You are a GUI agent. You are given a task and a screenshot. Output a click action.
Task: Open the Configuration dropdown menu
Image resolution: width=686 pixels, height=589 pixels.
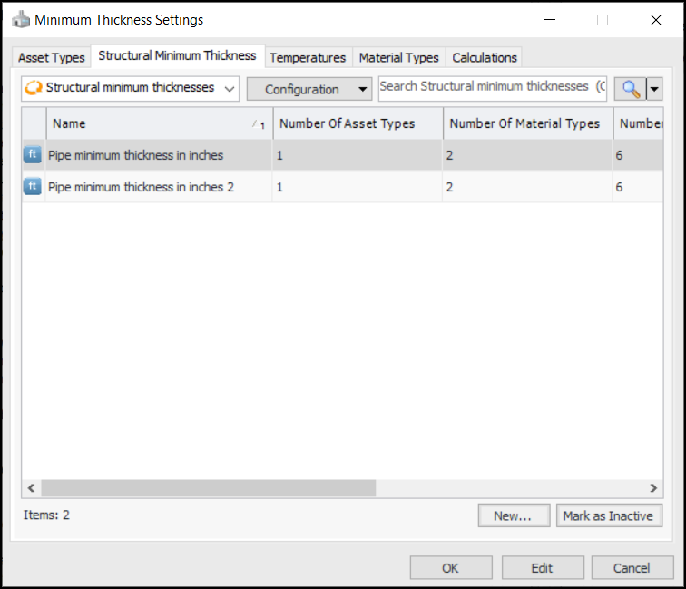pos(309,89)
